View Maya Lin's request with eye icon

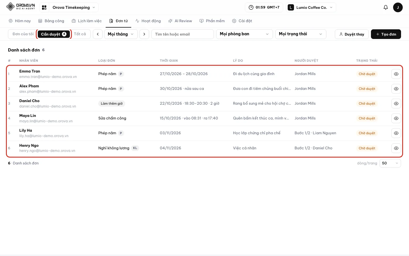point(396,118)
